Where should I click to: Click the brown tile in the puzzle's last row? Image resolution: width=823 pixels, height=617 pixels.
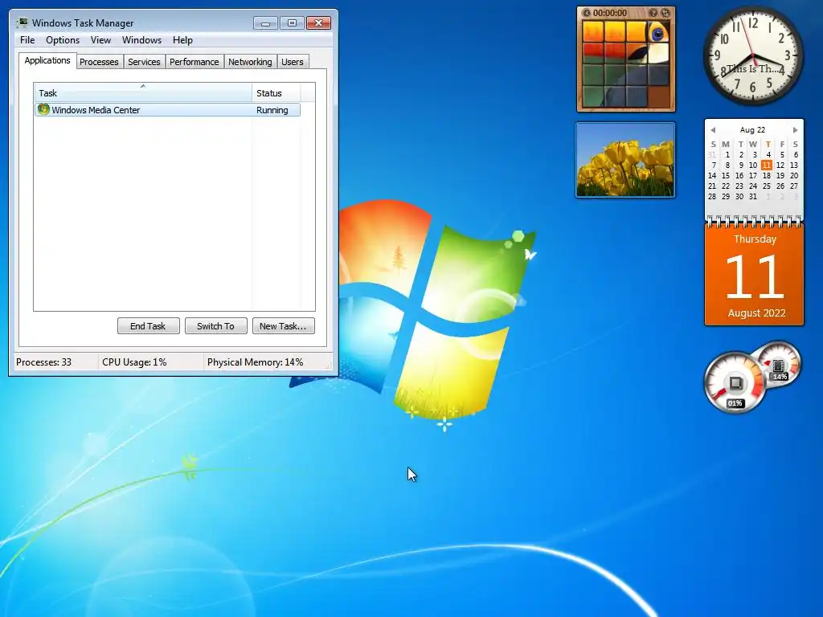(x=658, y=96)
